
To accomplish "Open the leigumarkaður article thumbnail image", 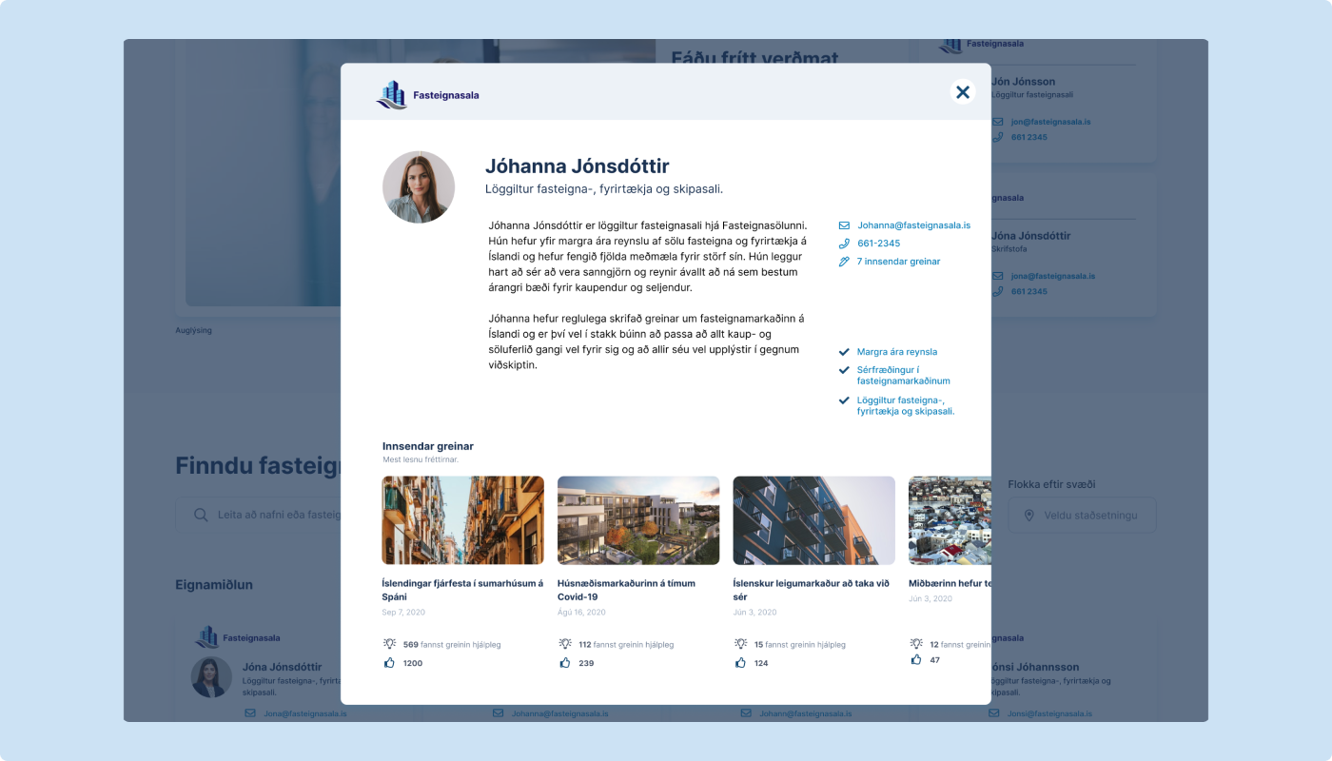I will pyautogui.click(x=813, y=520).
